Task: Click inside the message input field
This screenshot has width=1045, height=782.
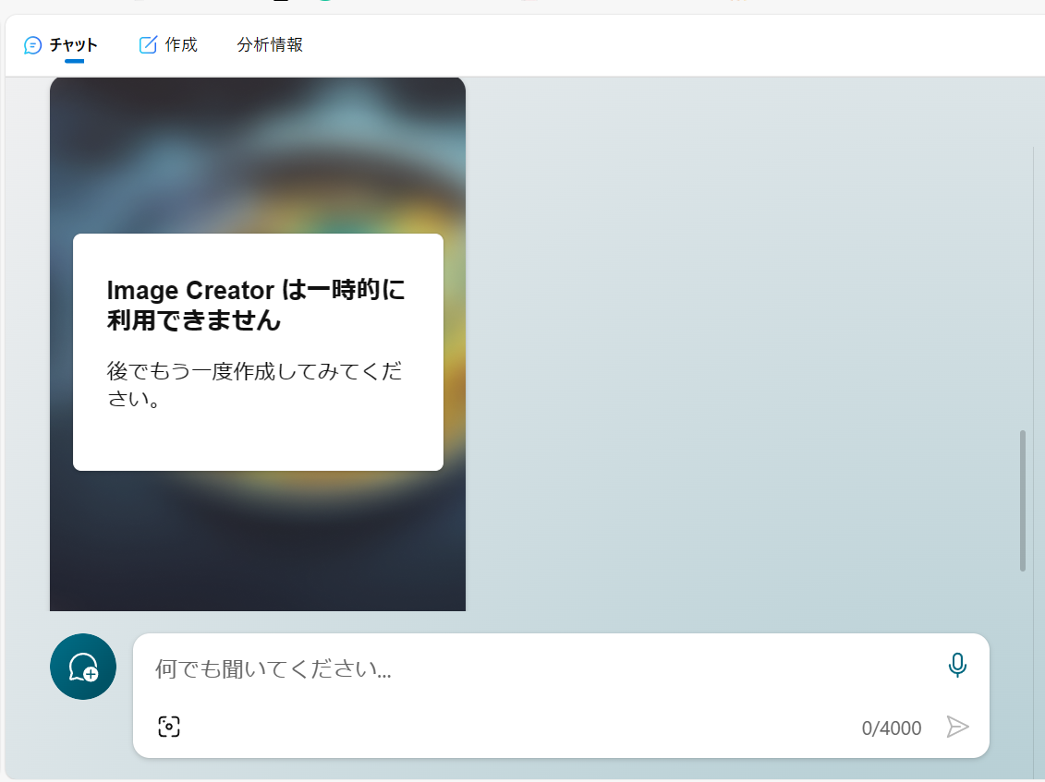Action: click(x=462, y=669)
